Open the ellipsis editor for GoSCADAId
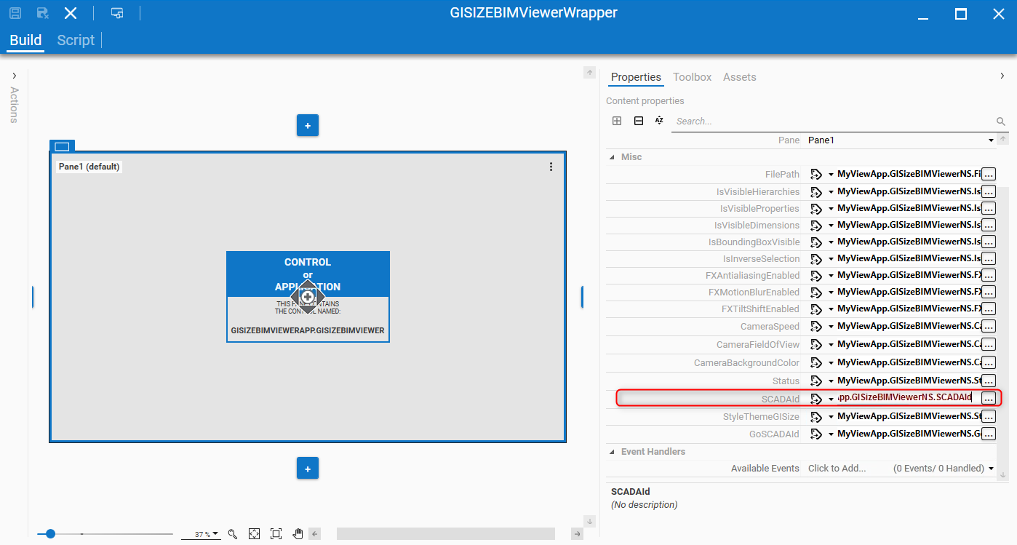 pos(989,434)
